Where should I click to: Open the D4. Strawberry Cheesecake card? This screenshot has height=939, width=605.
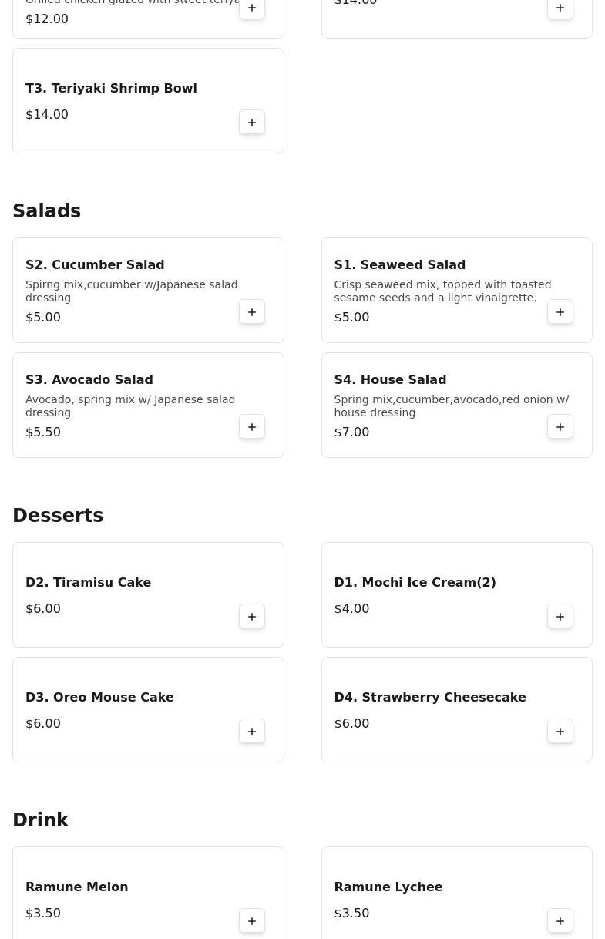429,697
